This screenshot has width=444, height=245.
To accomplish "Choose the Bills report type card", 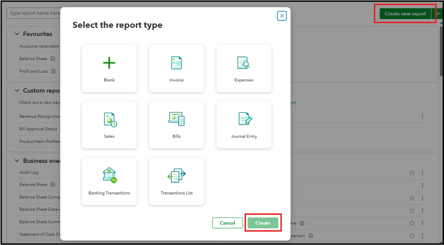I will 176,125.
